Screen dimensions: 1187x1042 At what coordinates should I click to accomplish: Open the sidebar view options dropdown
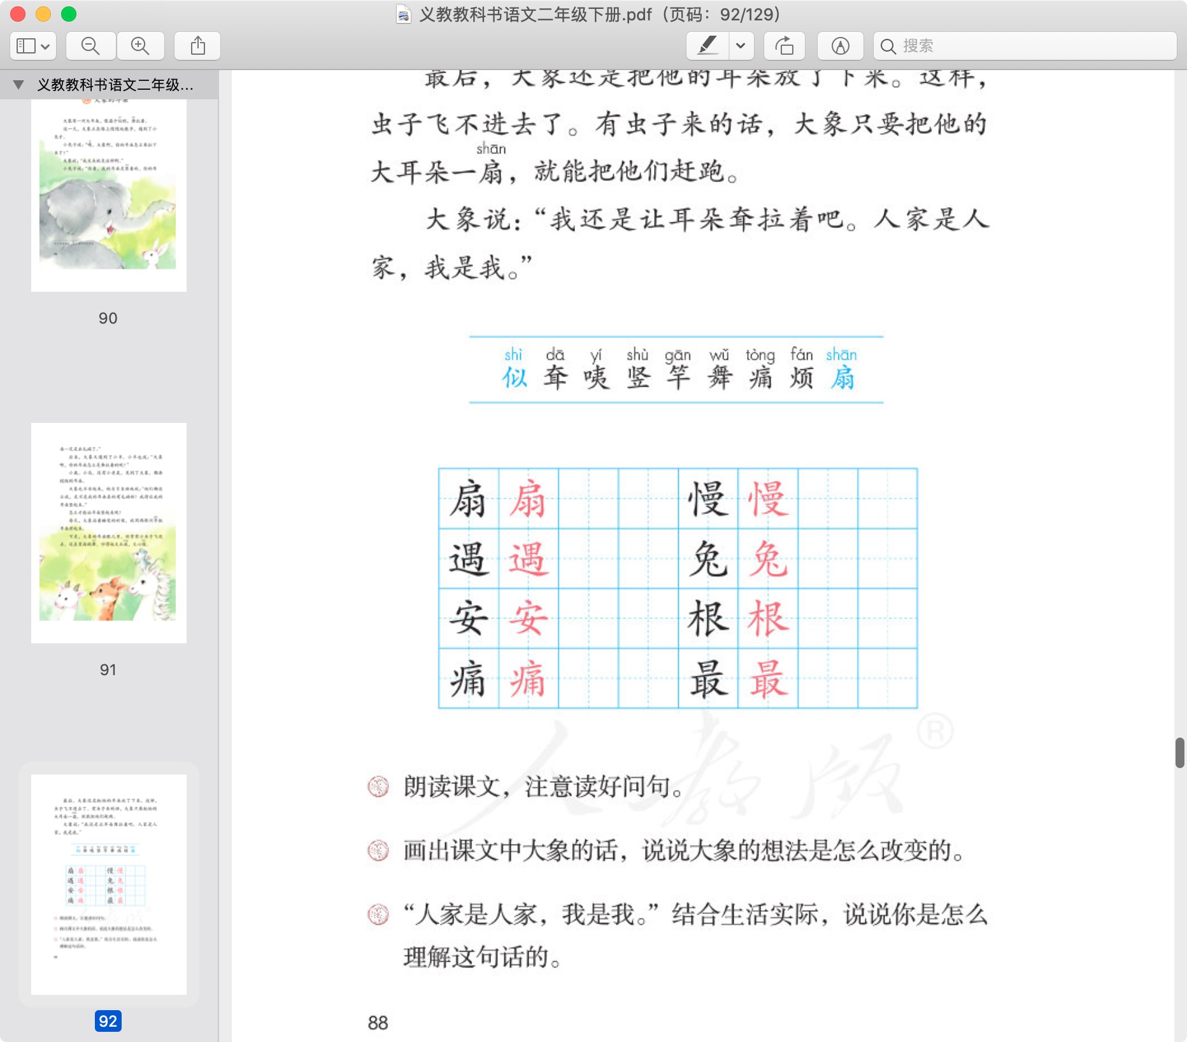point(33,46)
